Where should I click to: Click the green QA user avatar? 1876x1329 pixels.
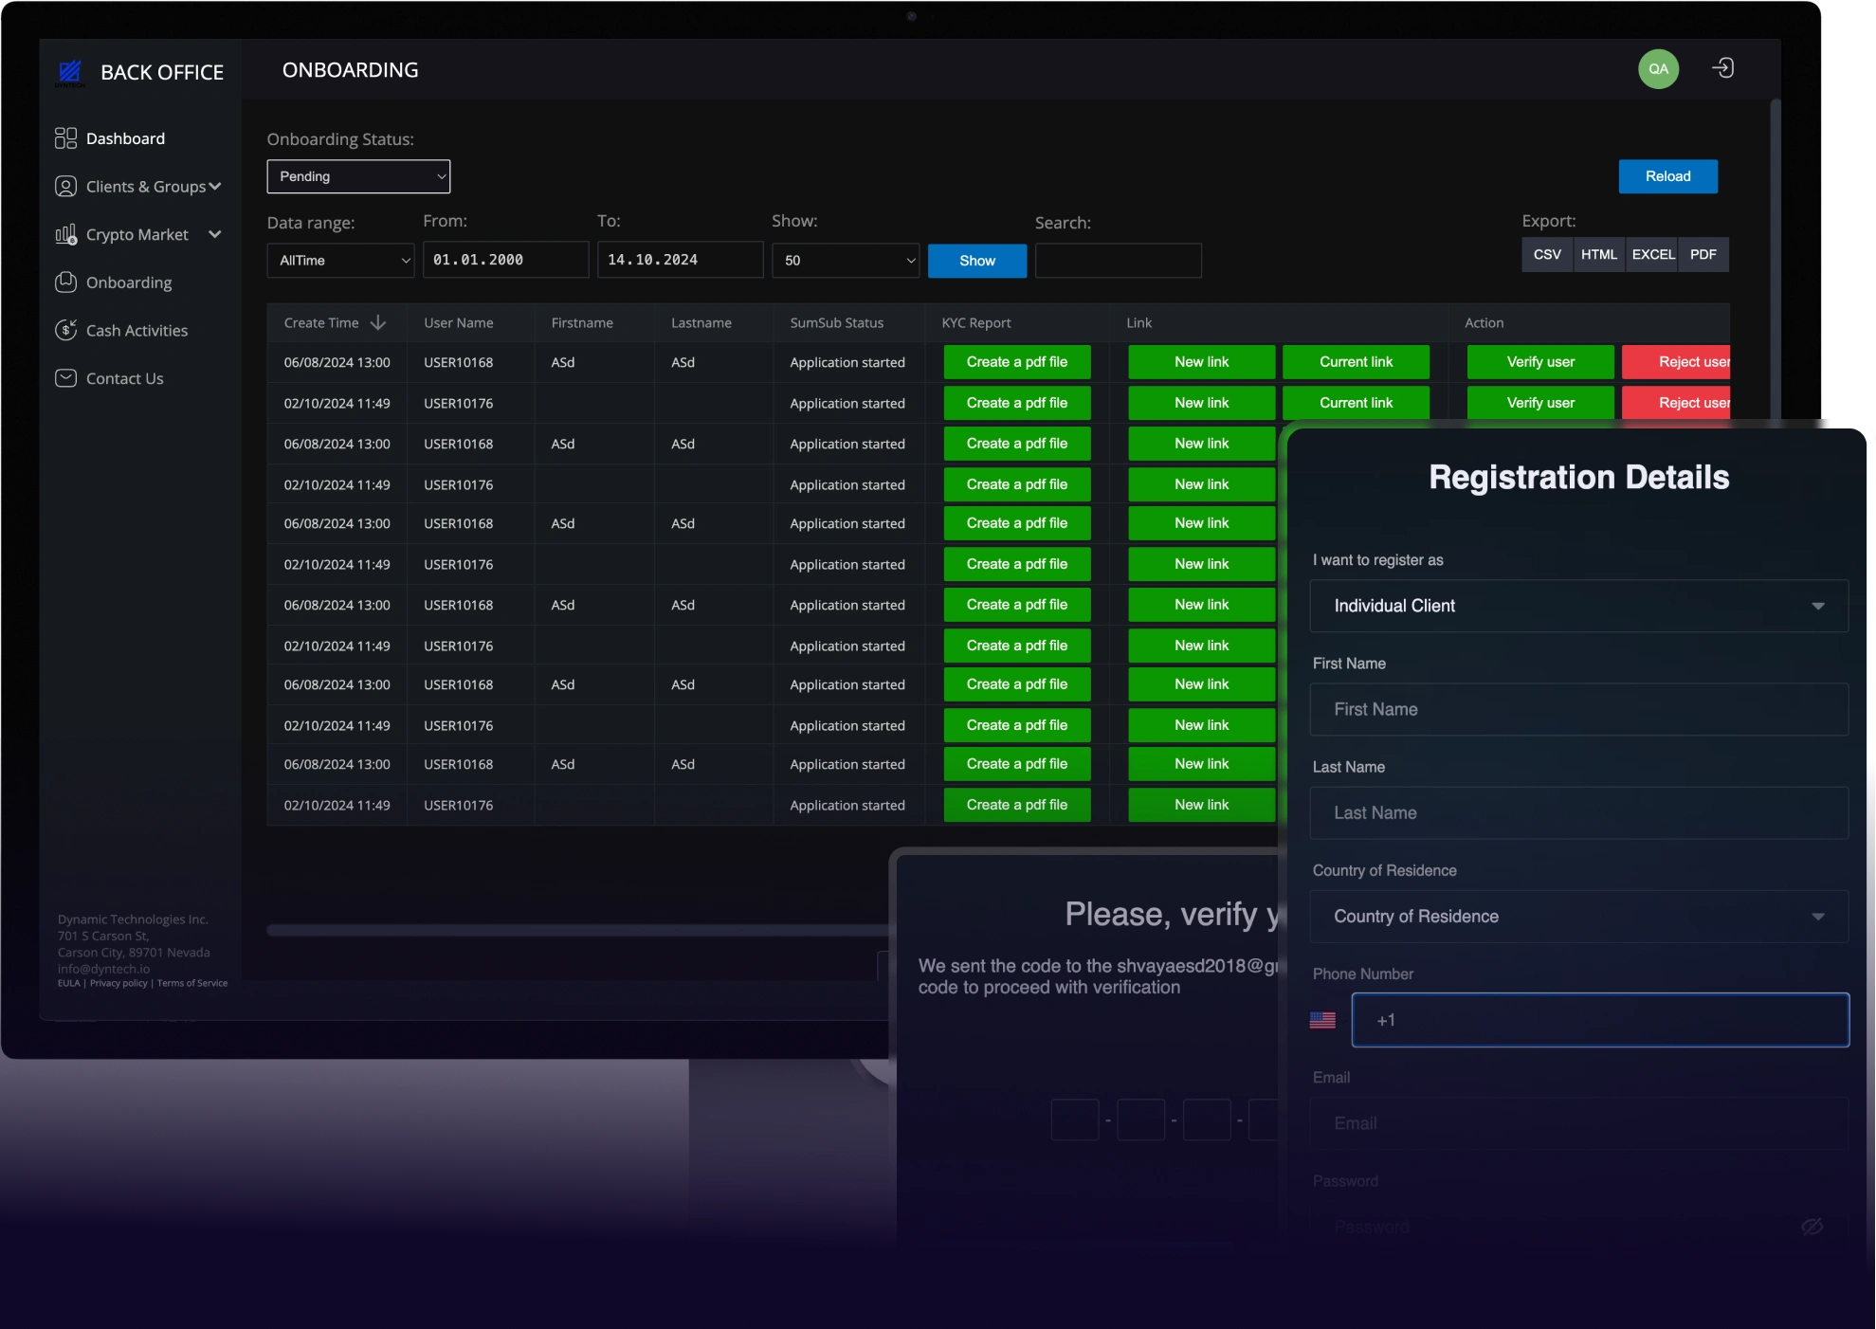[1658, 69]
